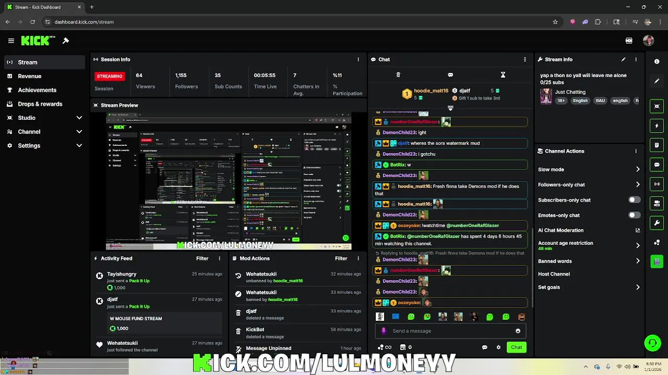Viewport: 668px width, 375px height.
Task: Open chat settings gear icon
Action: [x=498, y=347]
